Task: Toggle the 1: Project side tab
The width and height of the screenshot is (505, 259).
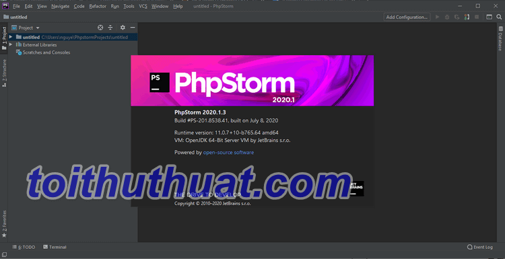Action: tap(4, 38)
